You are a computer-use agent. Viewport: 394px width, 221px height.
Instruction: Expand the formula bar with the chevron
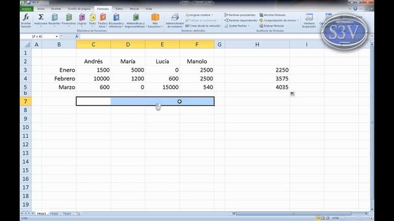click(x=372, y=37)
